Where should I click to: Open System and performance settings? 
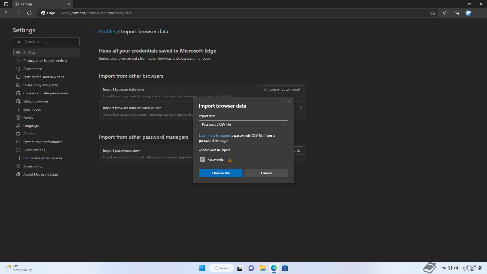coord(46,142)
